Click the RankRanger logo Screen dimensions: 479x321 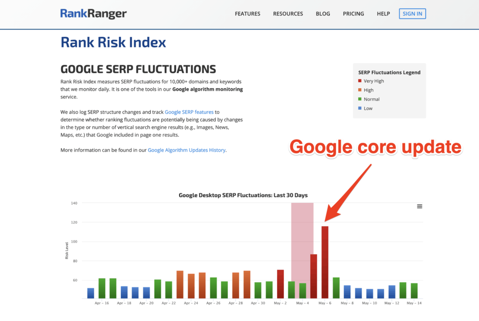point(93,14)
